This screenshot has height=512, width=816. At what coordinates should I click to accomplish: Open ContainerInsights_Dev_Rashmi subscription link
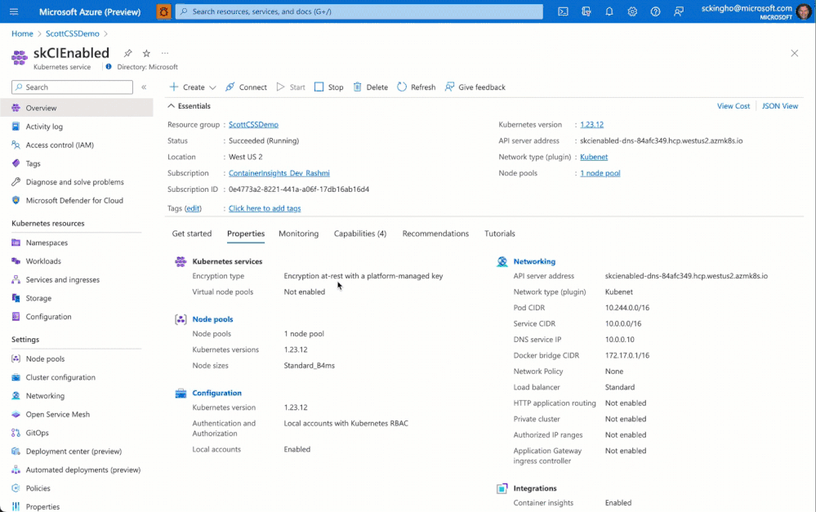pos(279,173)
